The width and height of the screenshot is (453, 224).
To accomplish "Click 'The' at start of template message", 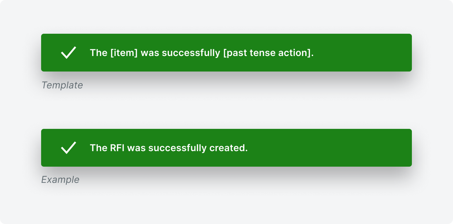I will click(x=98, y=53).
